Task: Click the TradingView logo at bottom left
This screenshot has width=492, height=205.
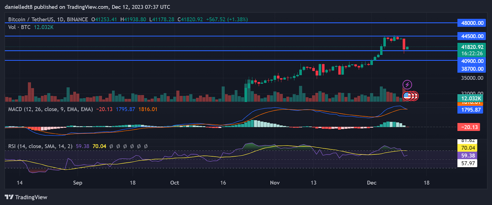Action: 26,197
